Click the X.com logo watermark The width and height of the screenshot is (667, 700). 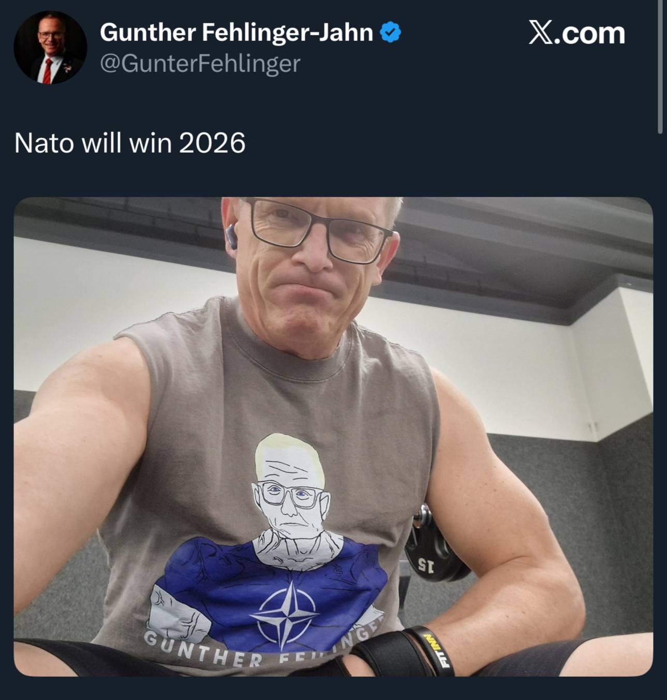577,33
